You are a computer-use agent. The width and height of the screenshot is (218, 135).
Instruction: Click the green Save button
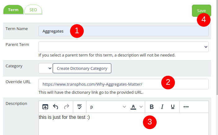[x=202, y=11]
